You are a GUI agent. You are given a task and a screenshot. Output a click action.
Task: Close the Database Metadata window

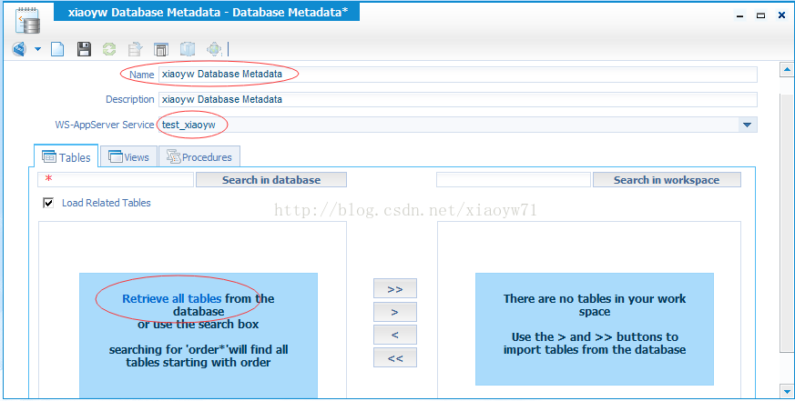782,15
